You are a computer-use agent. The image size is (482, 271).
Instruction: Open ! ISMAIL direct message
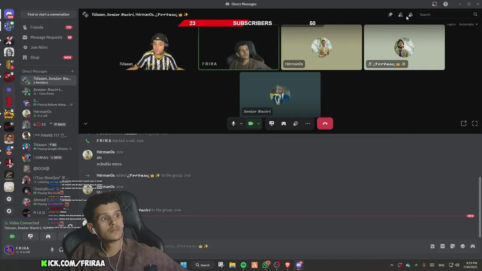pyautogui.click(x=48, y=157)
